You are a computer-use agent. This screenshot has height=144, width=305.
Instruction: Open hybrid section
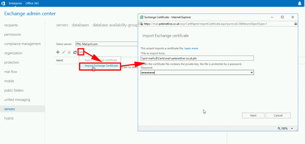click(9, 118)
